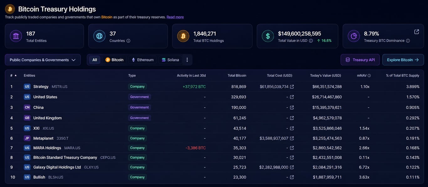Image resolution: width=428 pixels, height=187 pixels.
Task: Click the 16.6% change indicator
Action: point(324,41)
